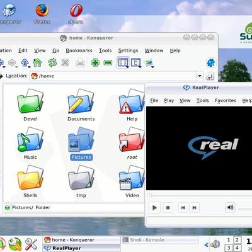Select the Pictures folder
This screenshot has height=252, width=252.
point(81,144)
